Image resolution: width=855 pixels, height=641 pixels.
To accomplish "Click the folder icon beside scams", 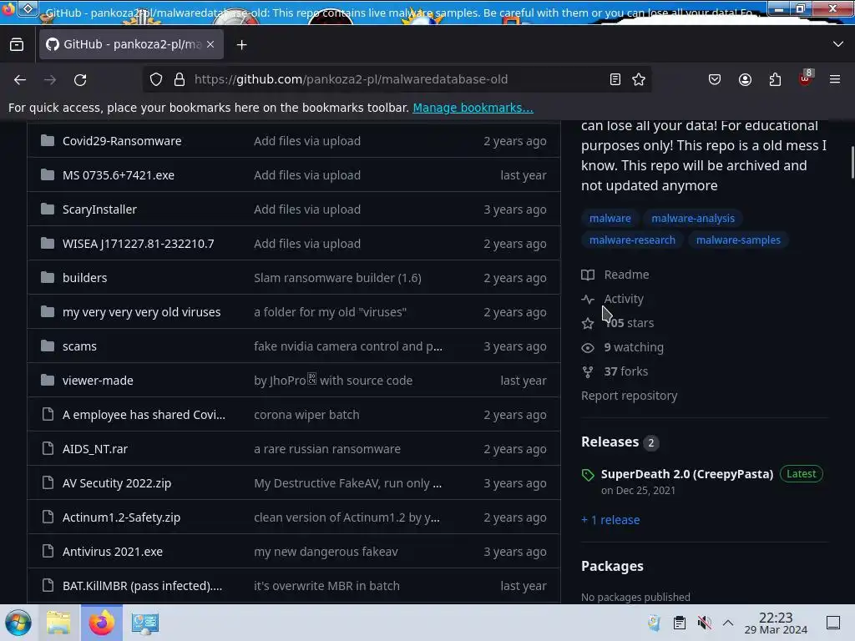I will tap(48, 346).
